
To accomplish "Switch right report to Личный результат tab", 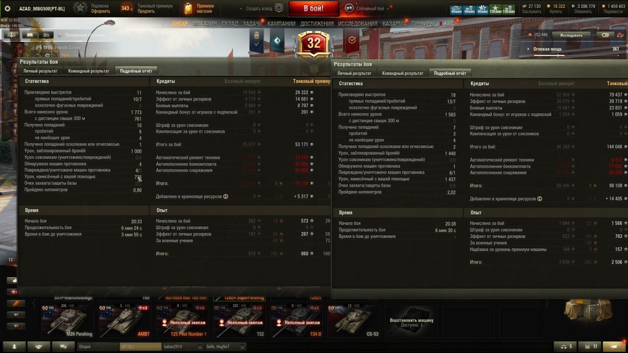I will 354,73.
